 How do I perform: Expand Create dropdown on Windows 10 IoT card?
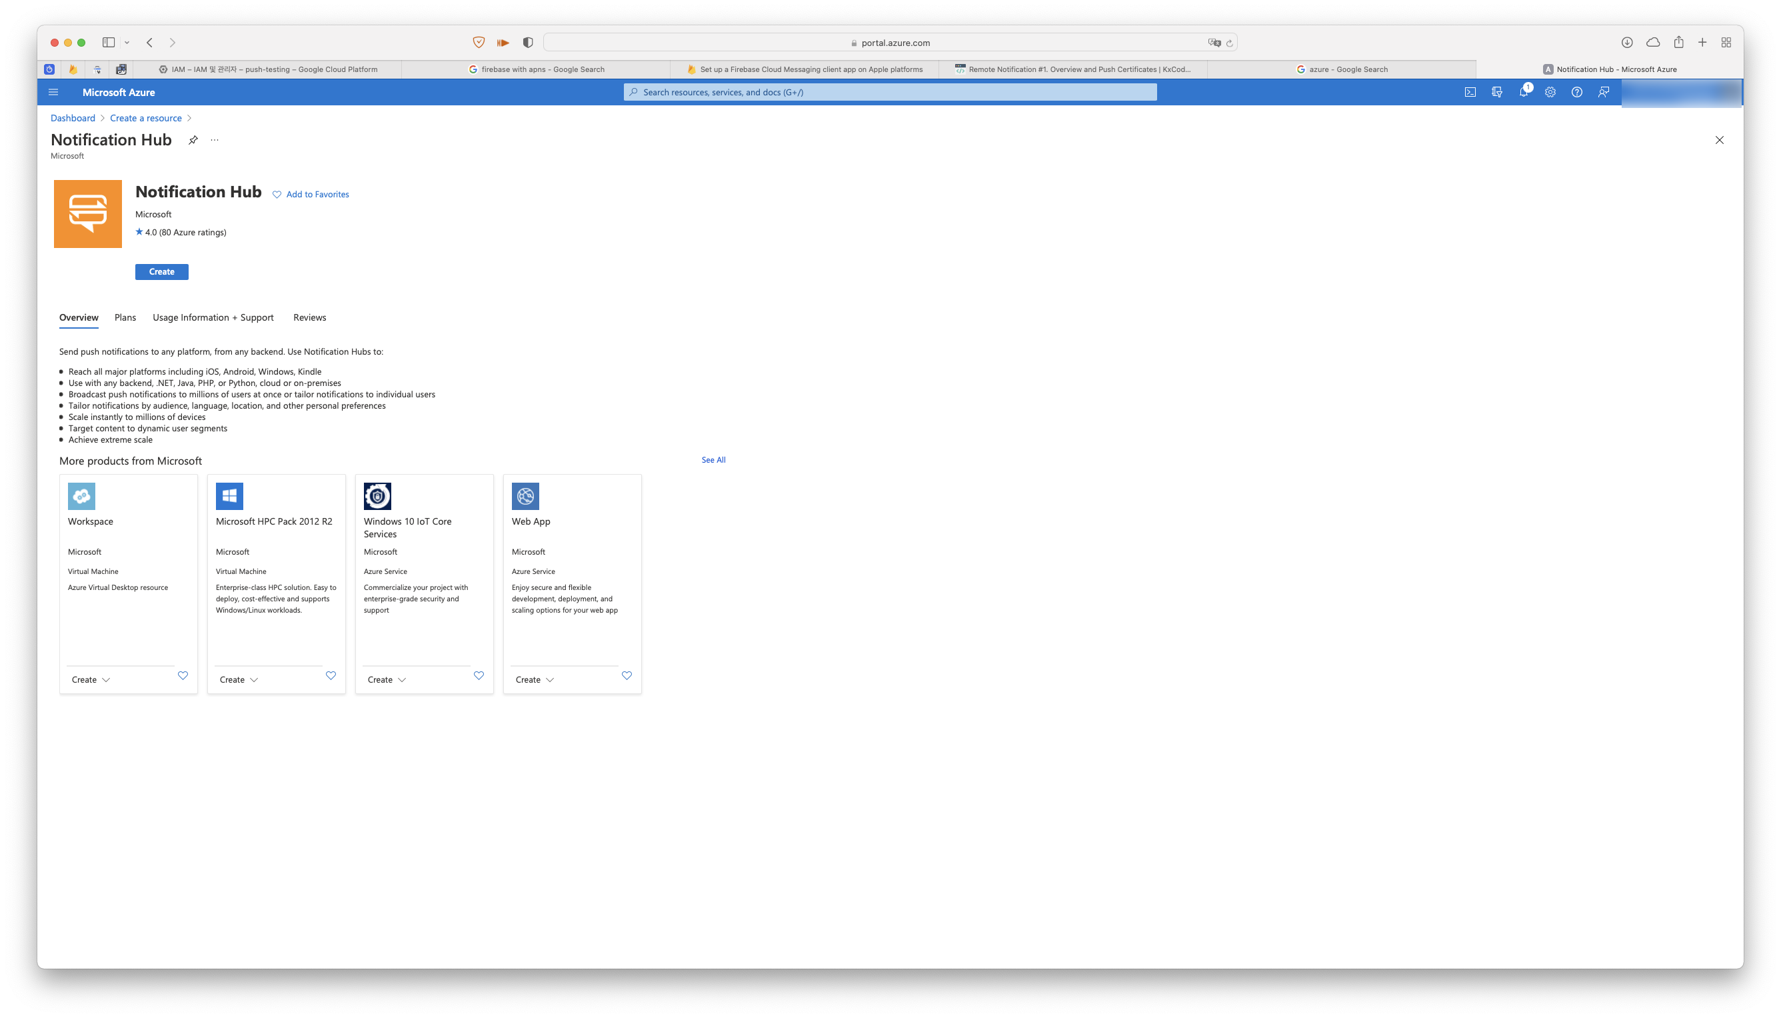tap(387, 679)
